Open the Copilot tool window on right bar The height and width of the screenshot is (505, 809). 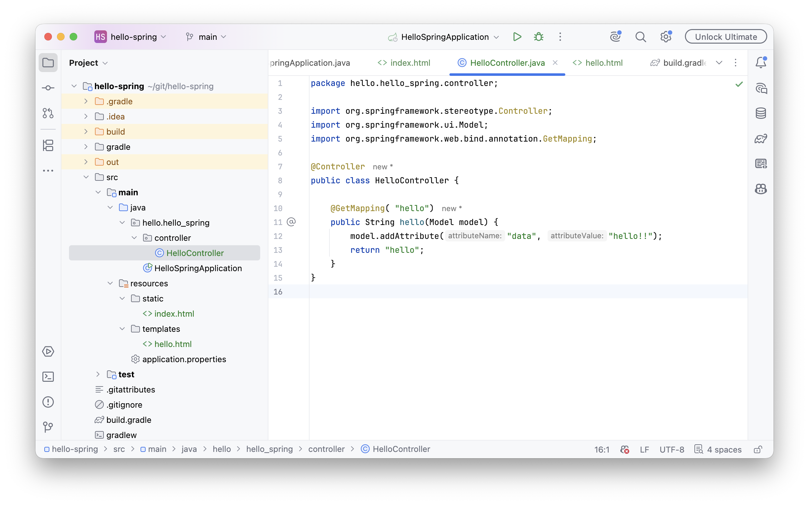coord(761,189)
